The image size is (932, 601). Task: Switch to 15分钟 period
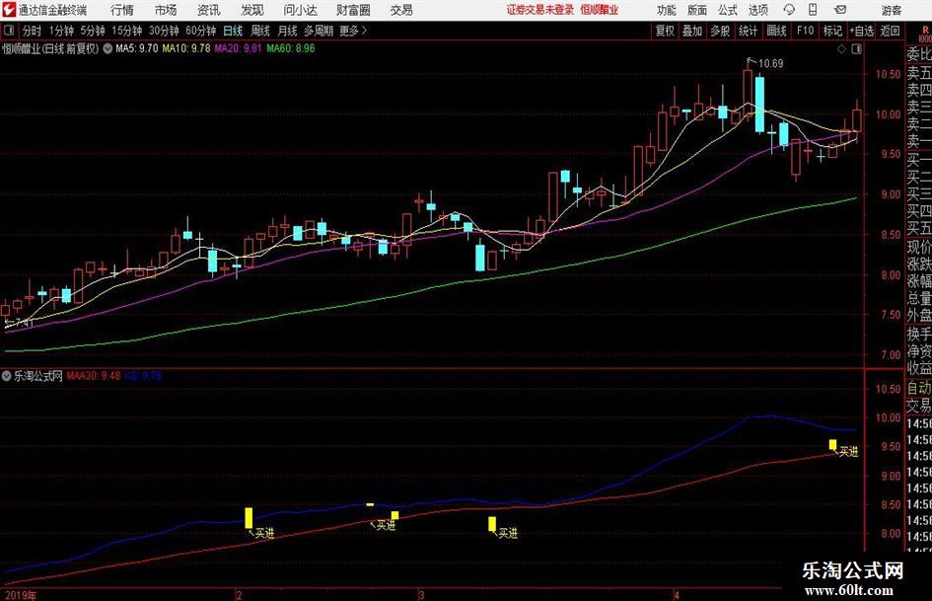point(126,31)
